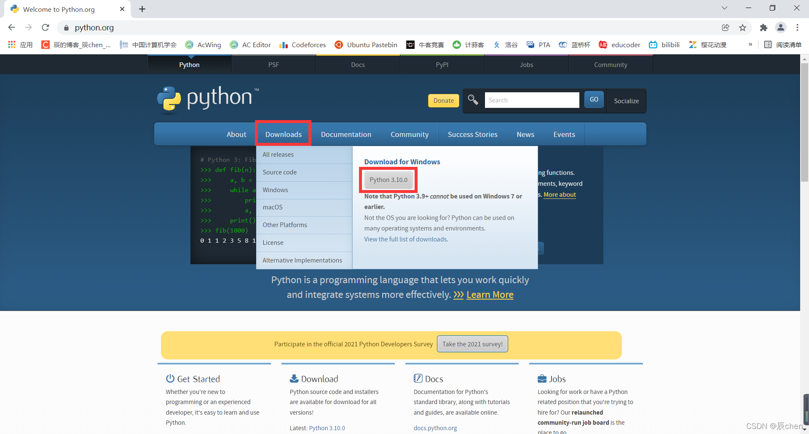Select License in Downloads submenu

tap(304, 243)
